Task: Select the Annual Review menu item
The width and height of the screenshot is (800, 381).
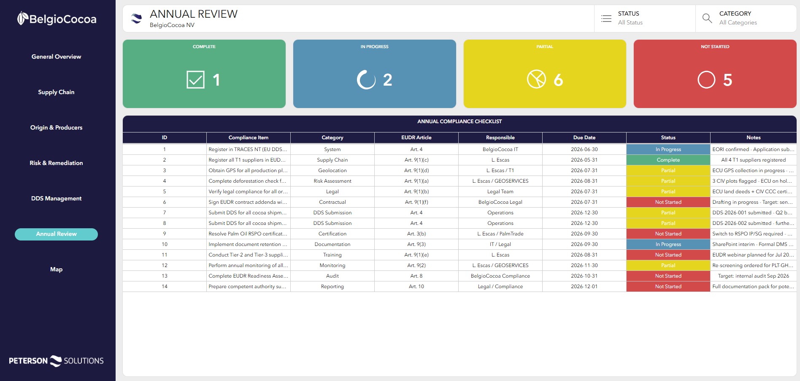Action: click(x=56, y=234)
